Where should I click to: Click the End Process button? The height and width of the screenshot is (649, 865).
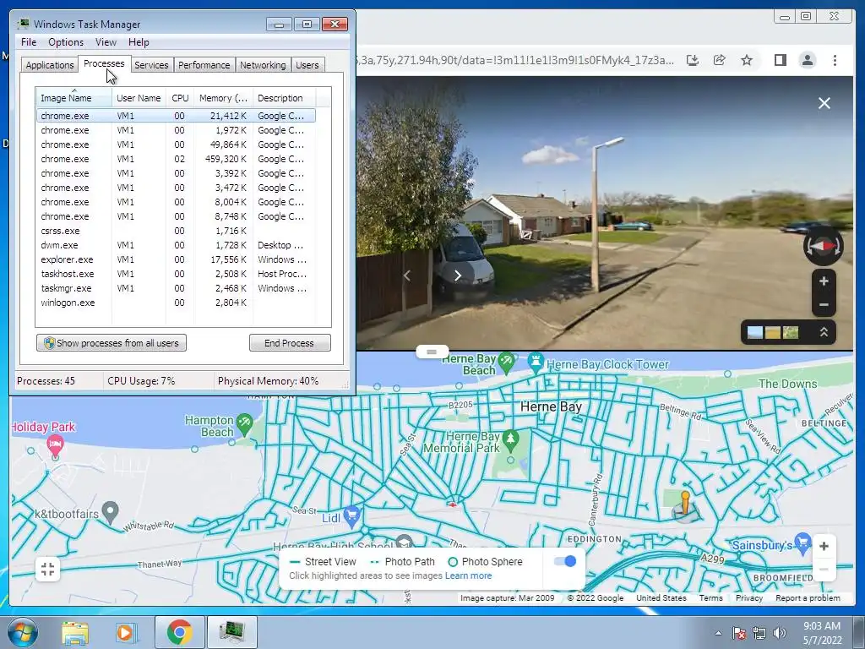tap(290, 343)
